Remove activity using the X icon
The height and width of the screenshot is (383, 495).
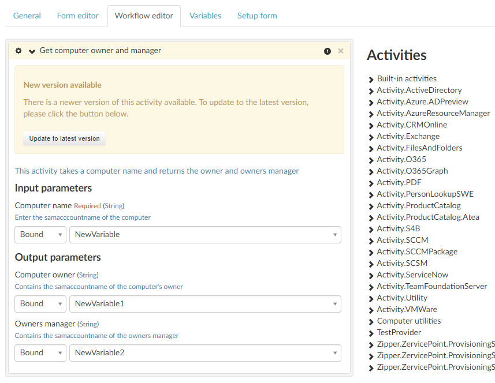341,51
